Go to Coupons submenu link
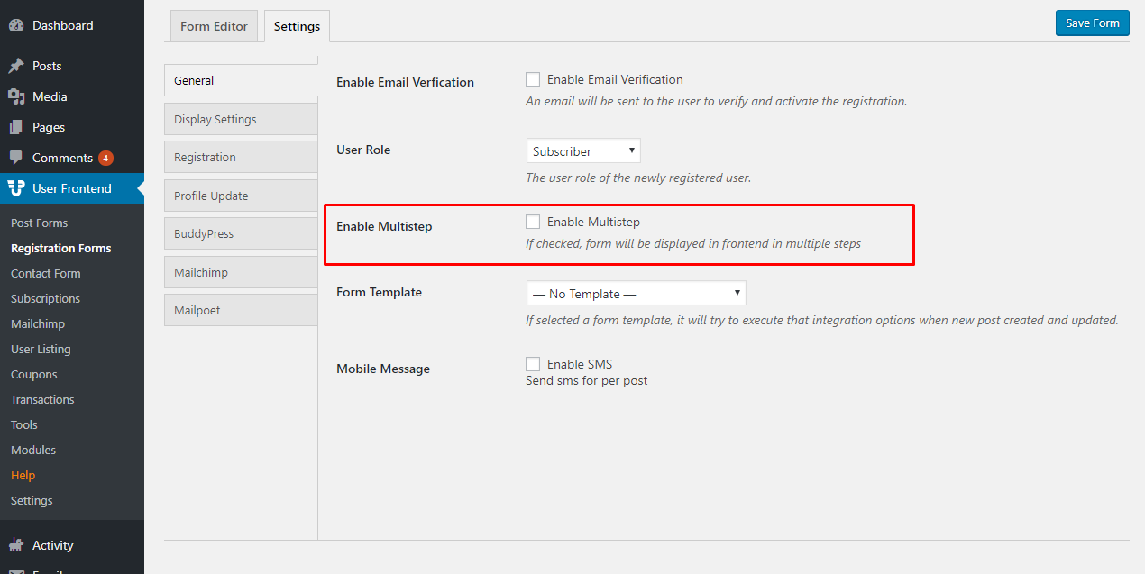 (34, 374)
